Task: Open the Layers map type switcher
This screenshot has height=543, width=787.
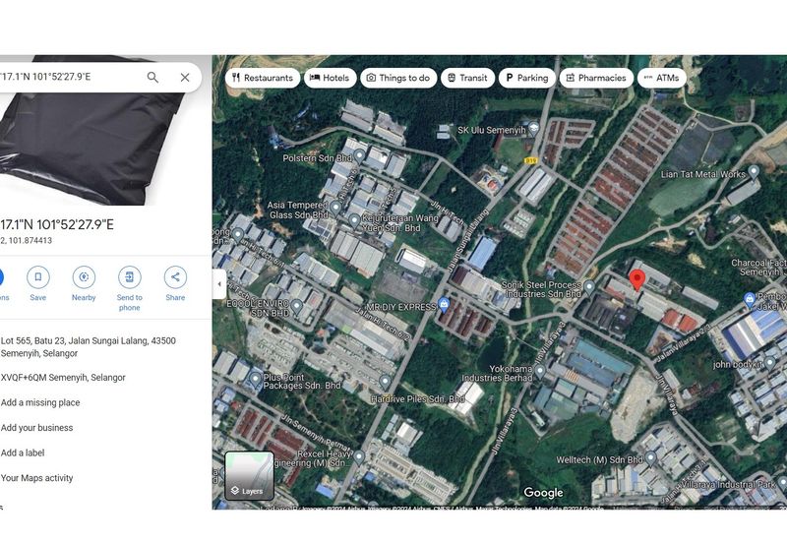Action: (249, 475)
